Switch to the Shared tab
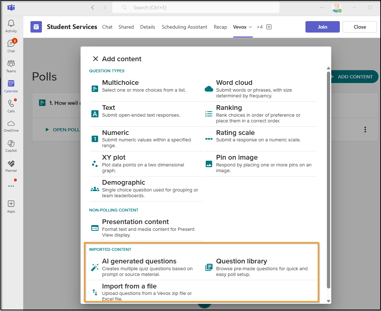 (126, 27)
